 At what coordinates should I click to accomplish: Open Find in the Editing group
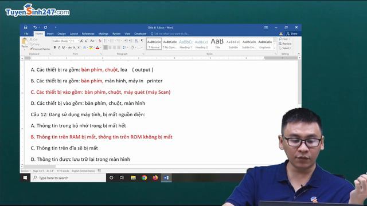284,39
